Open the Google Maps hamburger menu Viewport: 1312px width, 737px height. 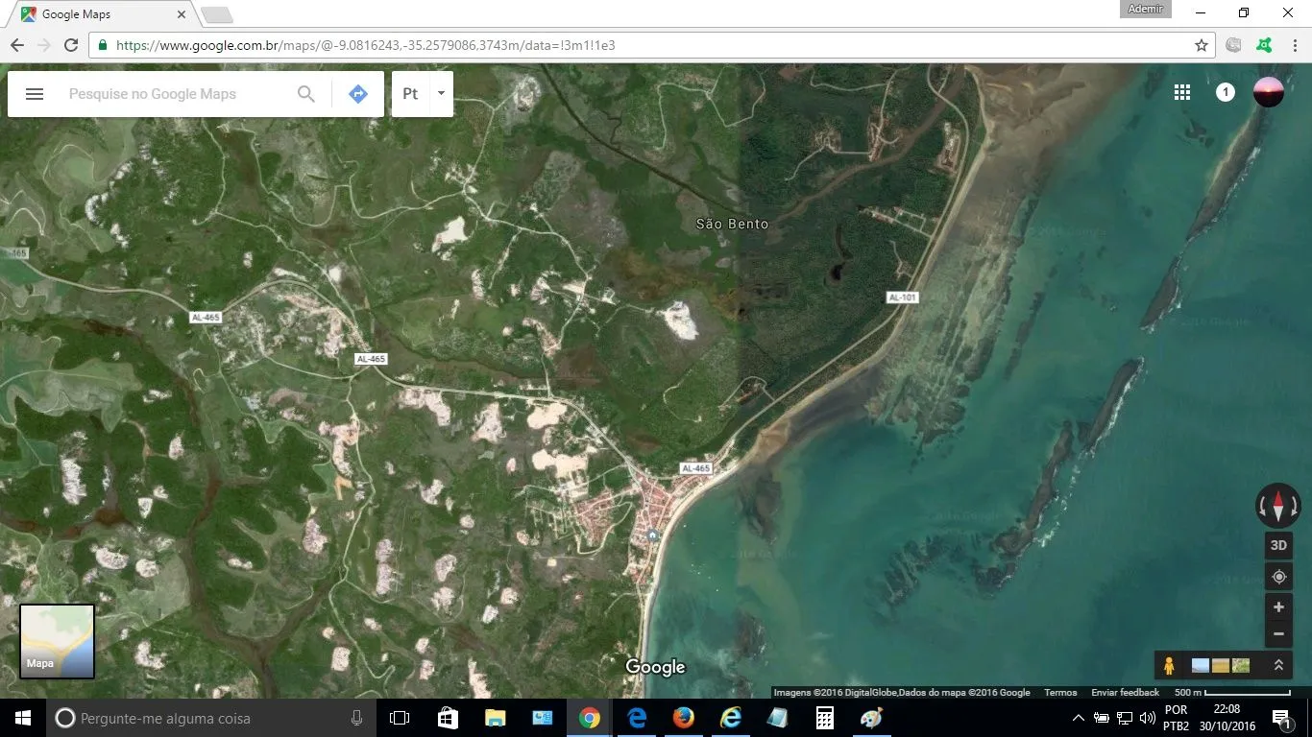(x=35, y=94)
